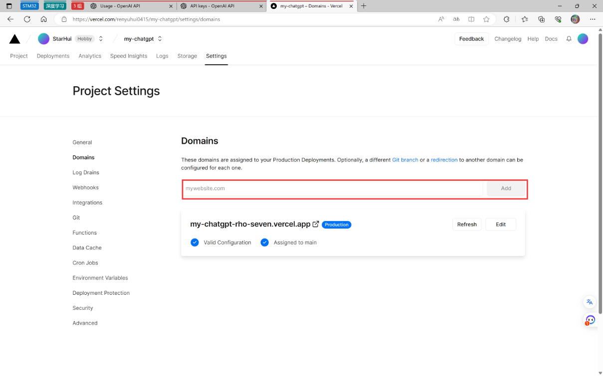Open Data Cache settings

(87, 248)
